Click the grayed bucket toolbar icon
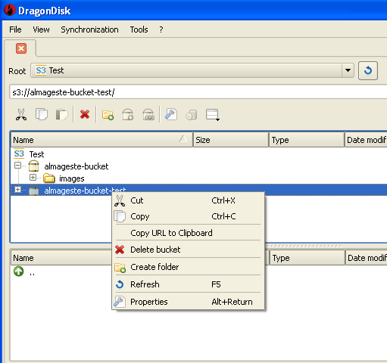Image resolution: width=387 pixels, height=363 pixels. click(192, 115)
